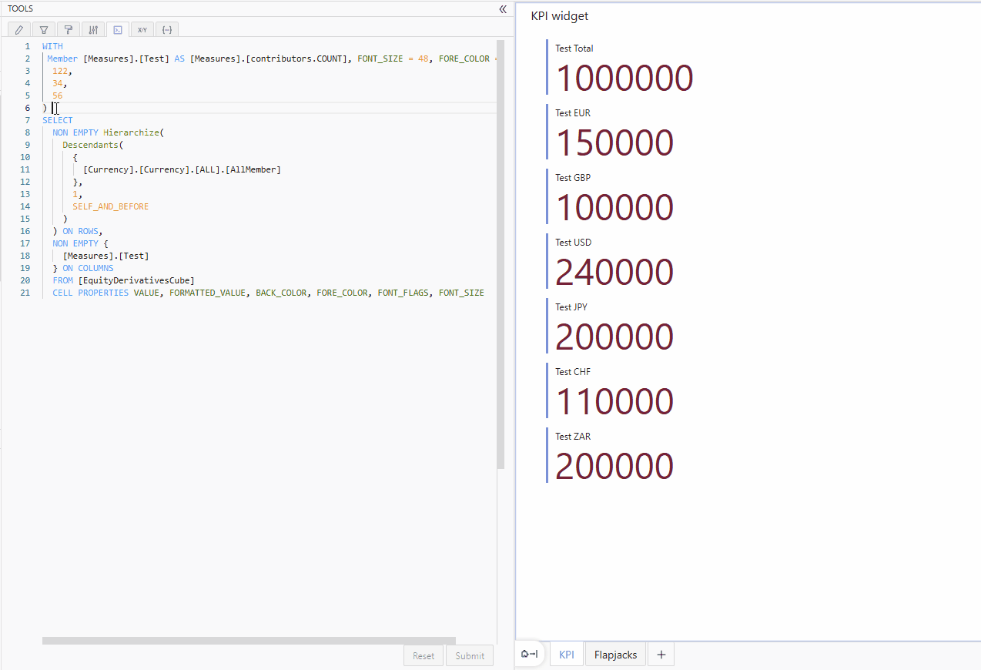Click the Reset button

coord(423,655)
